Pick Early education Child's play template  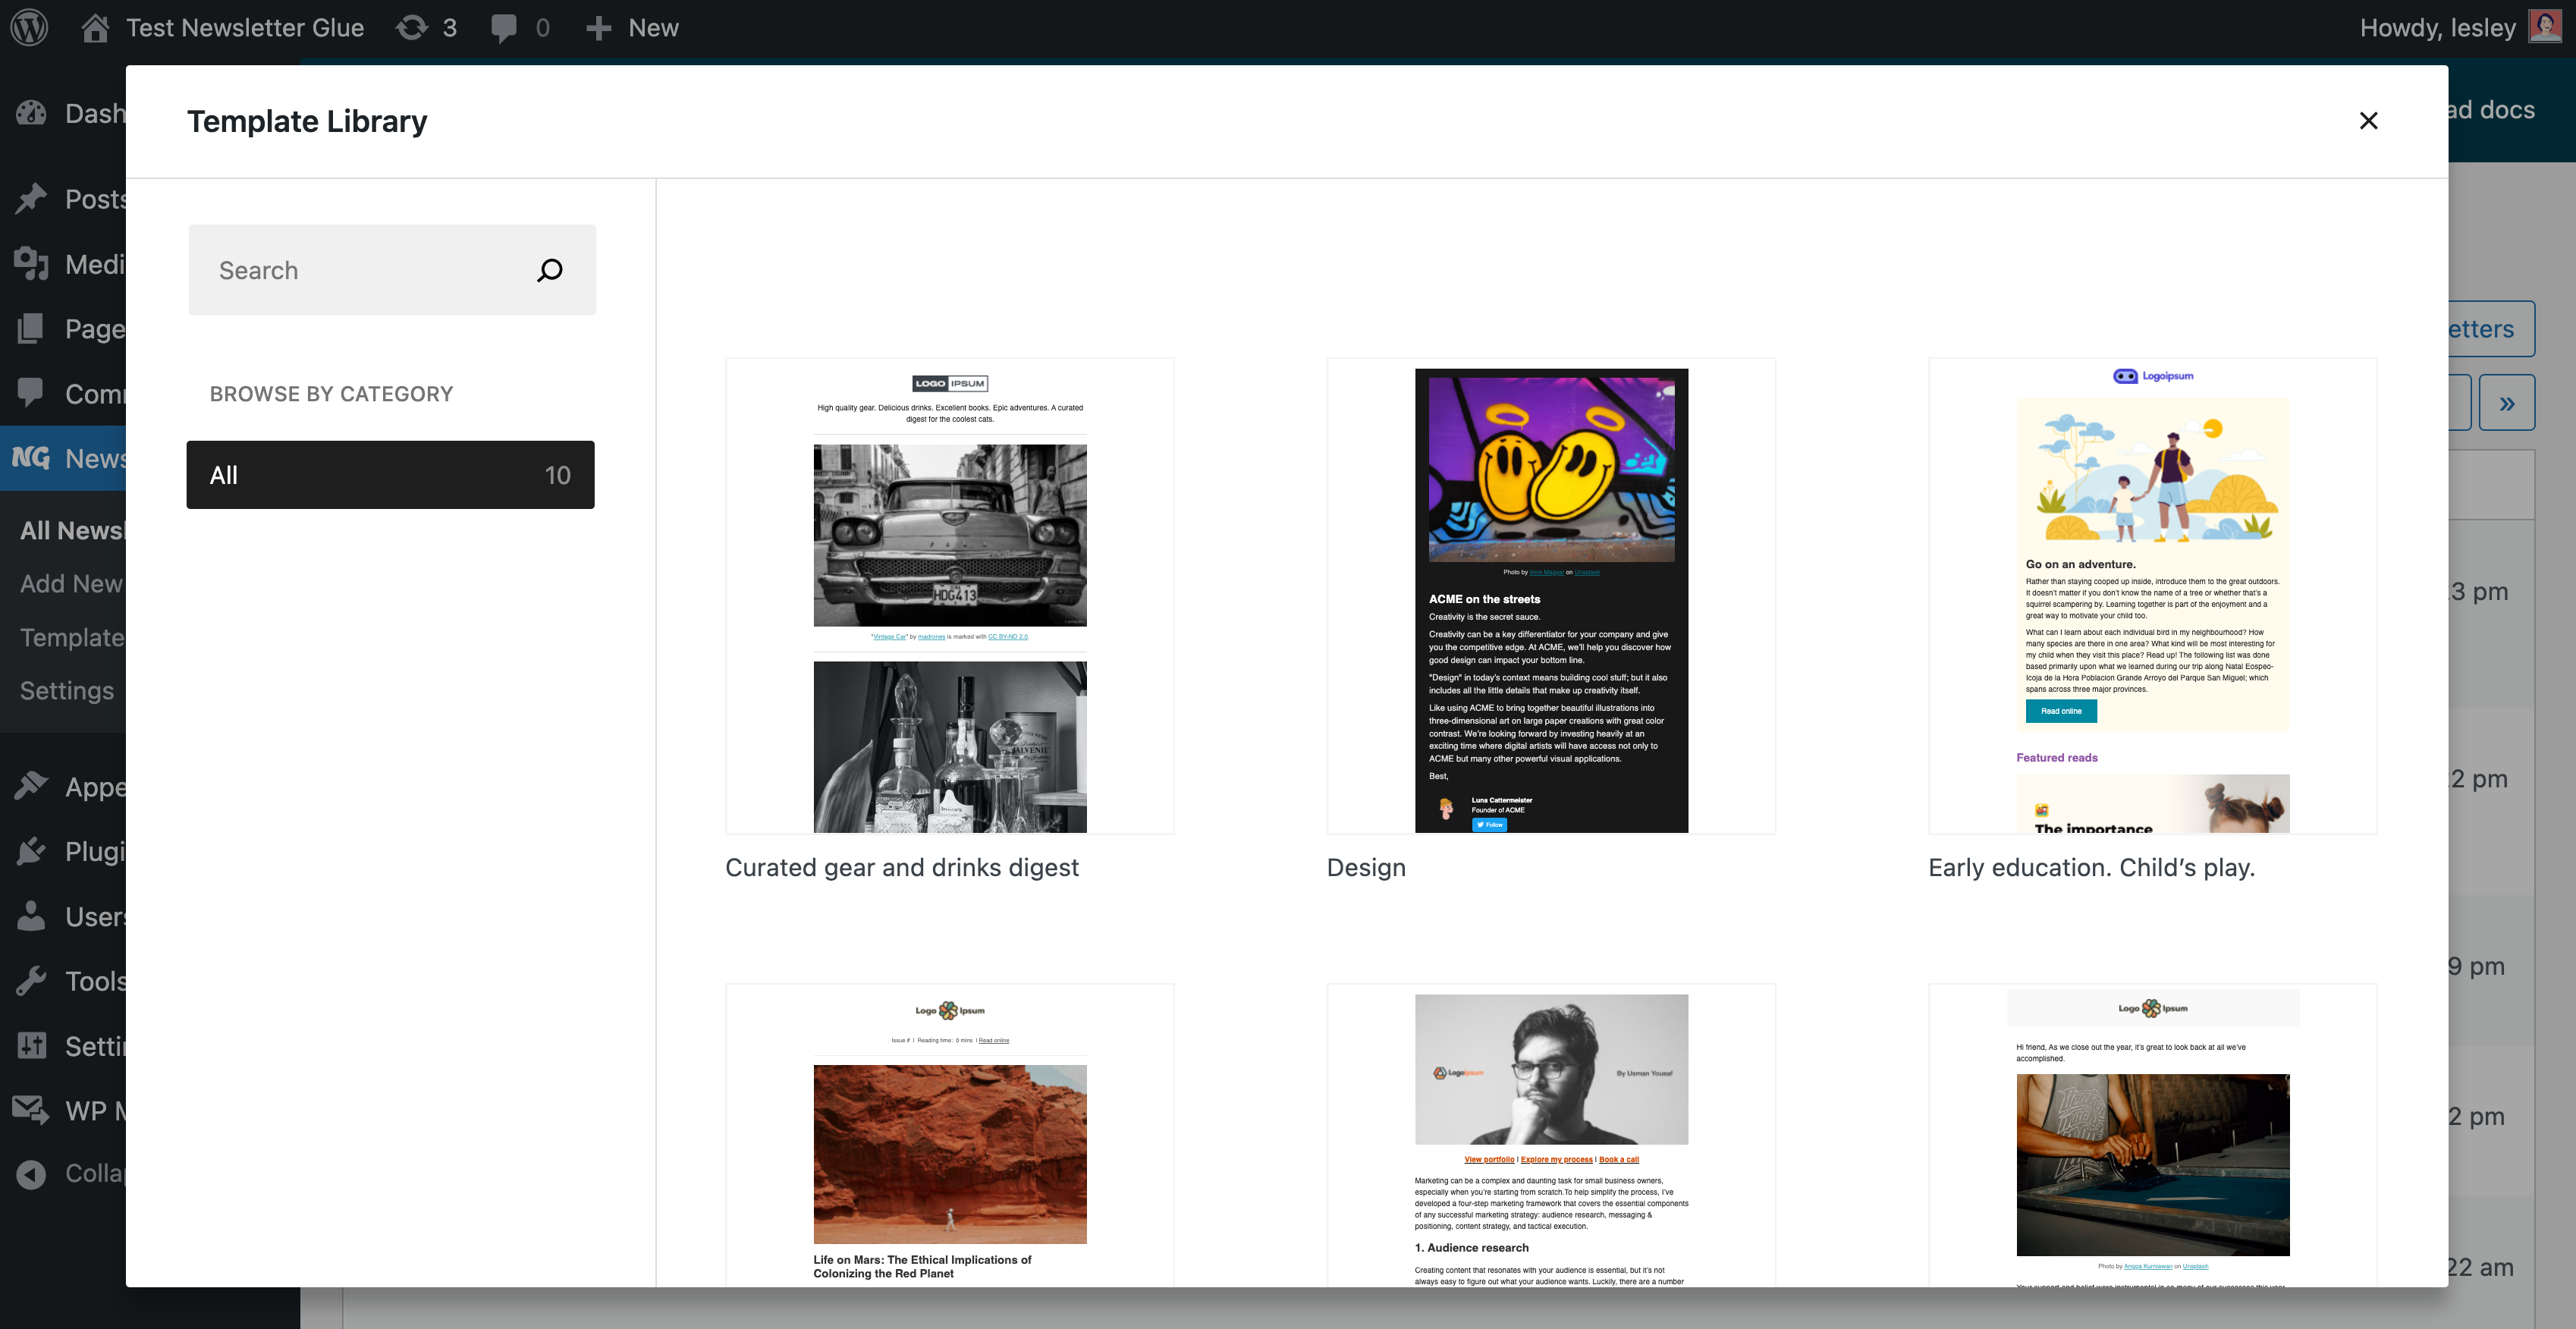pos(2152,596)
